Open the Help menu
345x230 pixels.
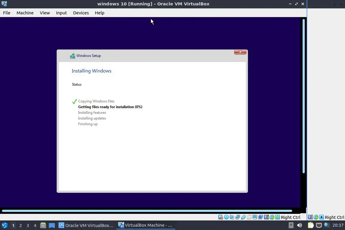tap(99, 13)
